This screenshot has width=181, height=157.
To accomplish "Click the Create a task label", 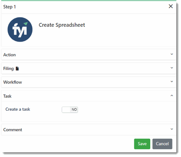I will click(x=18, y=109).
